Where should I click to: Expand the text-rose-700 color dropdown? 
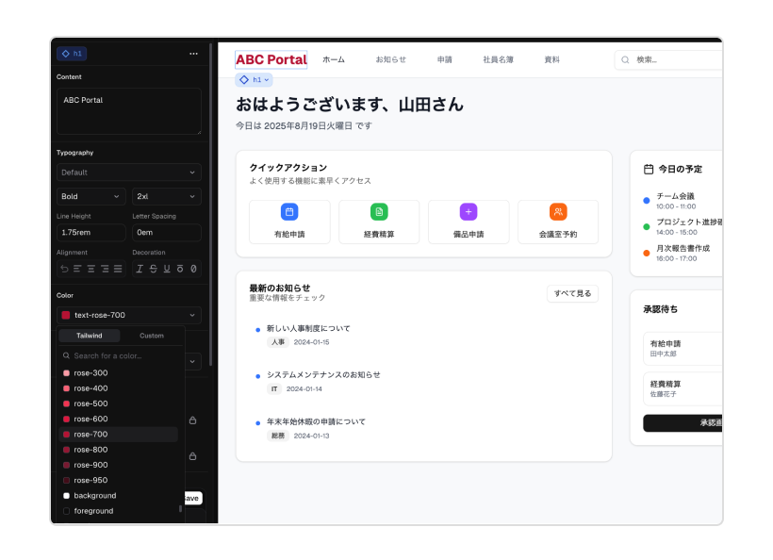tap(128, 315)
